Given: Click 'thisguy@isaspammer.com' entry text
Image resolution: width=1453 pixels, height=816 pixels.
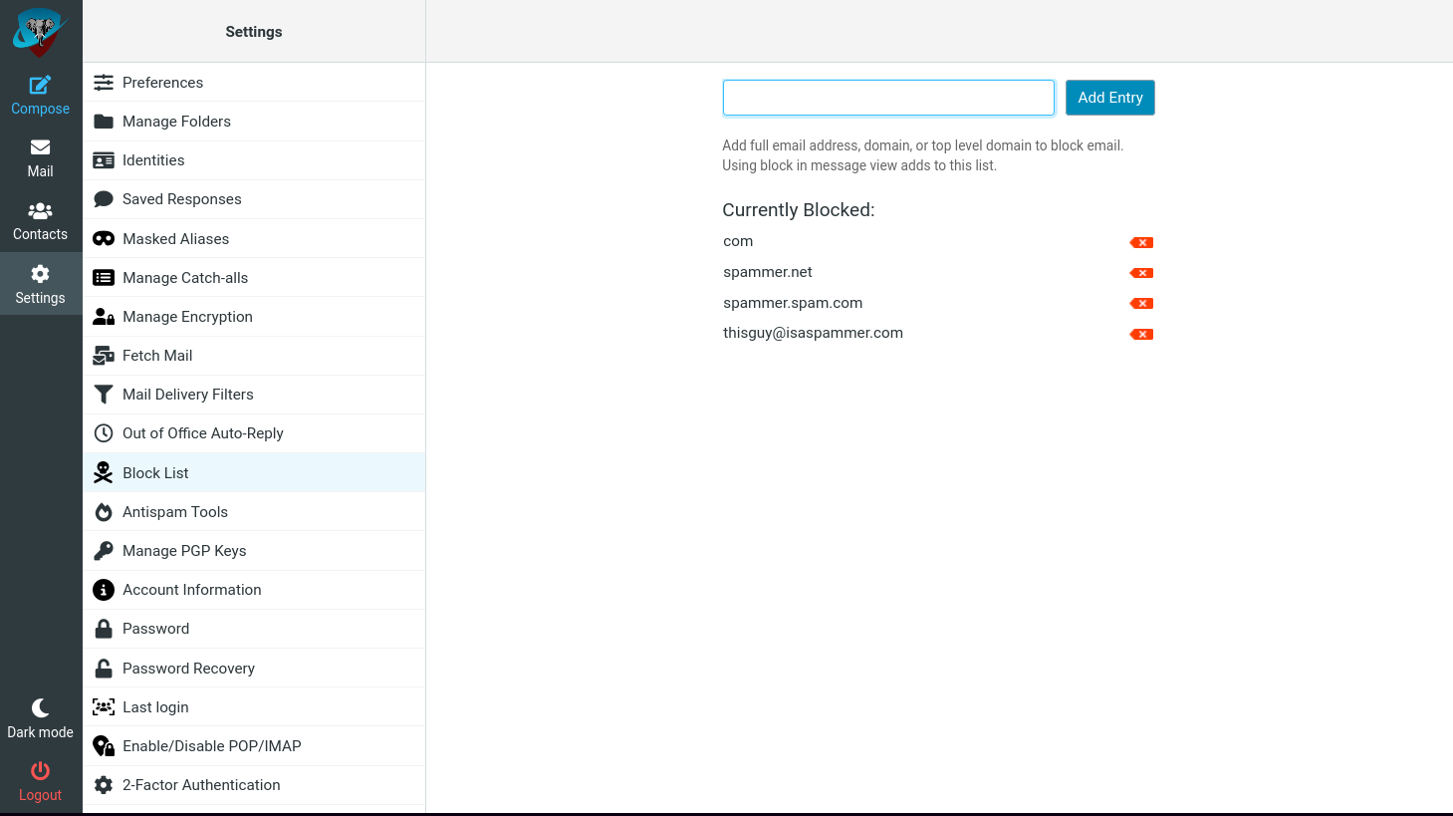Looking at the screenshot, I should click(813, 333).
